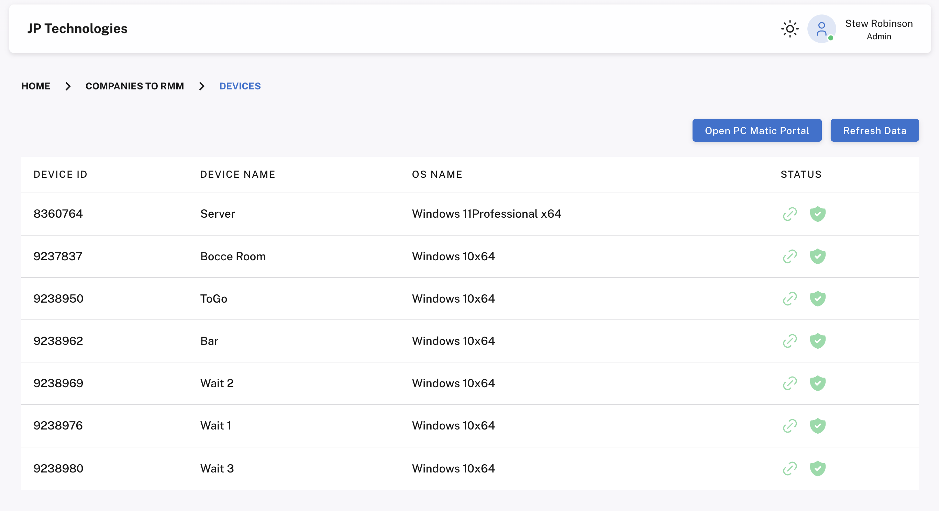The width and height of the screenshot is (939, 511).
Task: Open PC Matic Portal button
Action: coord(757,130)
